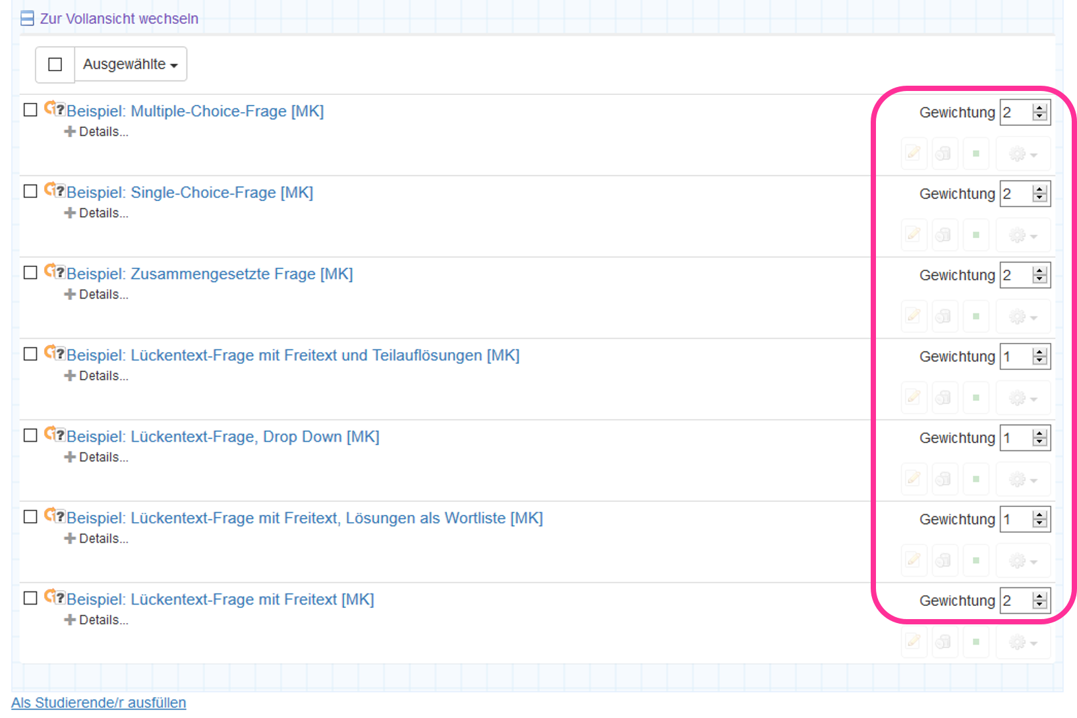
Task: Click database copy icon for Lückentext Wortliste question
Action: [x=944, y=560]
